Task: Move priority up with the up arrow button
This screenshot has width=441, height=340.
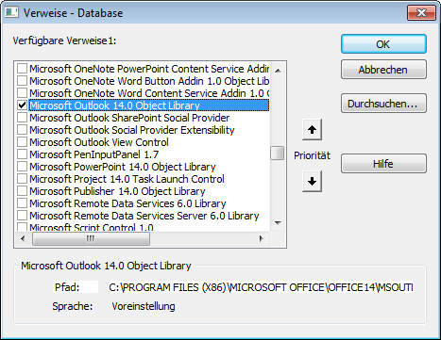Action: [x=312, y=129]
